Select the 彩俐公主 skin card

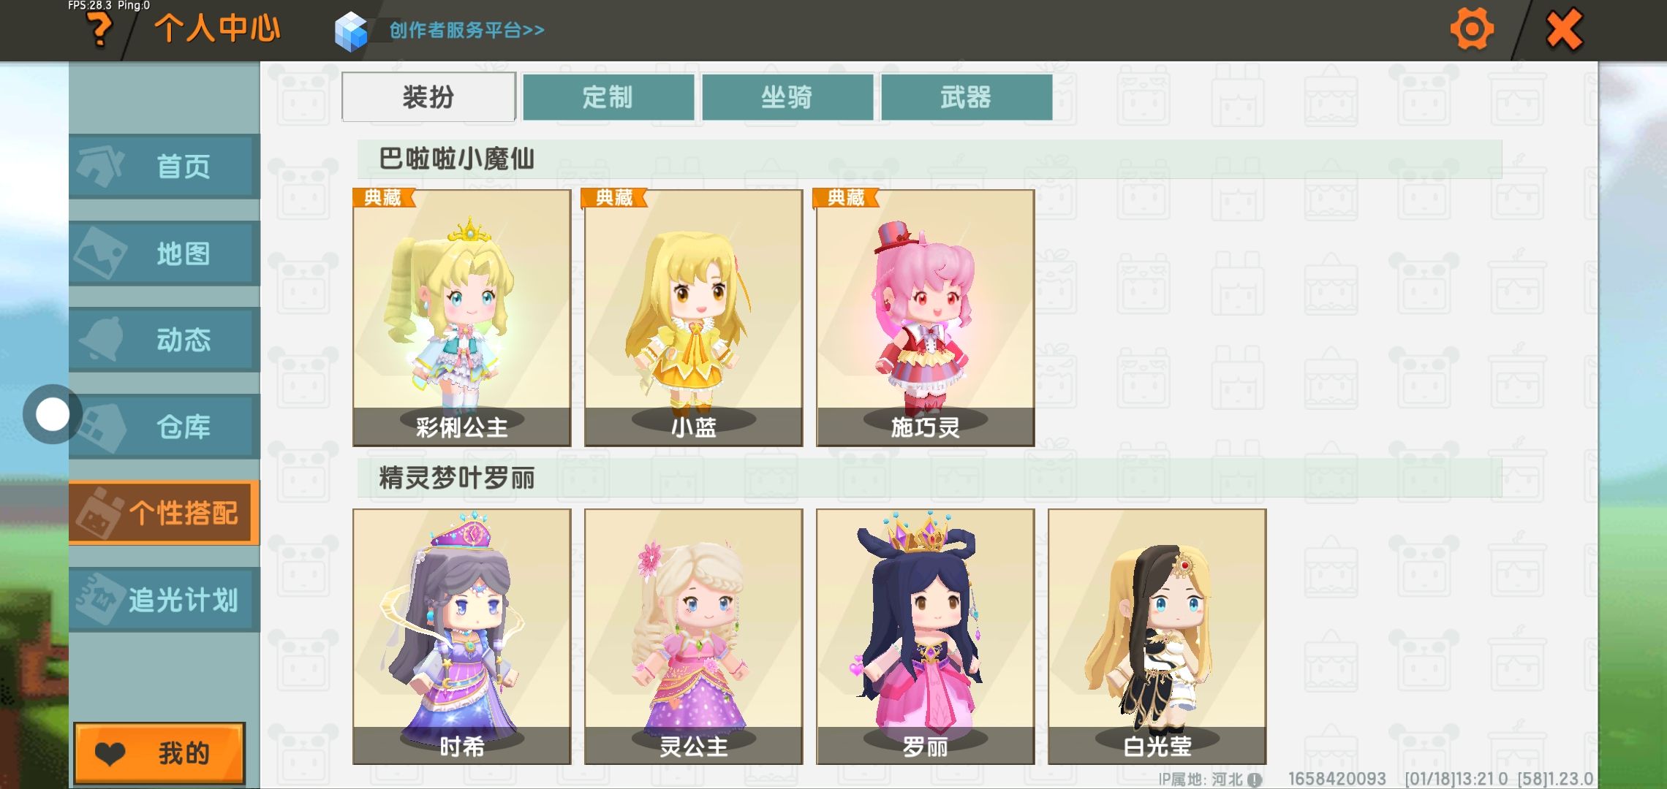click(461, 318)
